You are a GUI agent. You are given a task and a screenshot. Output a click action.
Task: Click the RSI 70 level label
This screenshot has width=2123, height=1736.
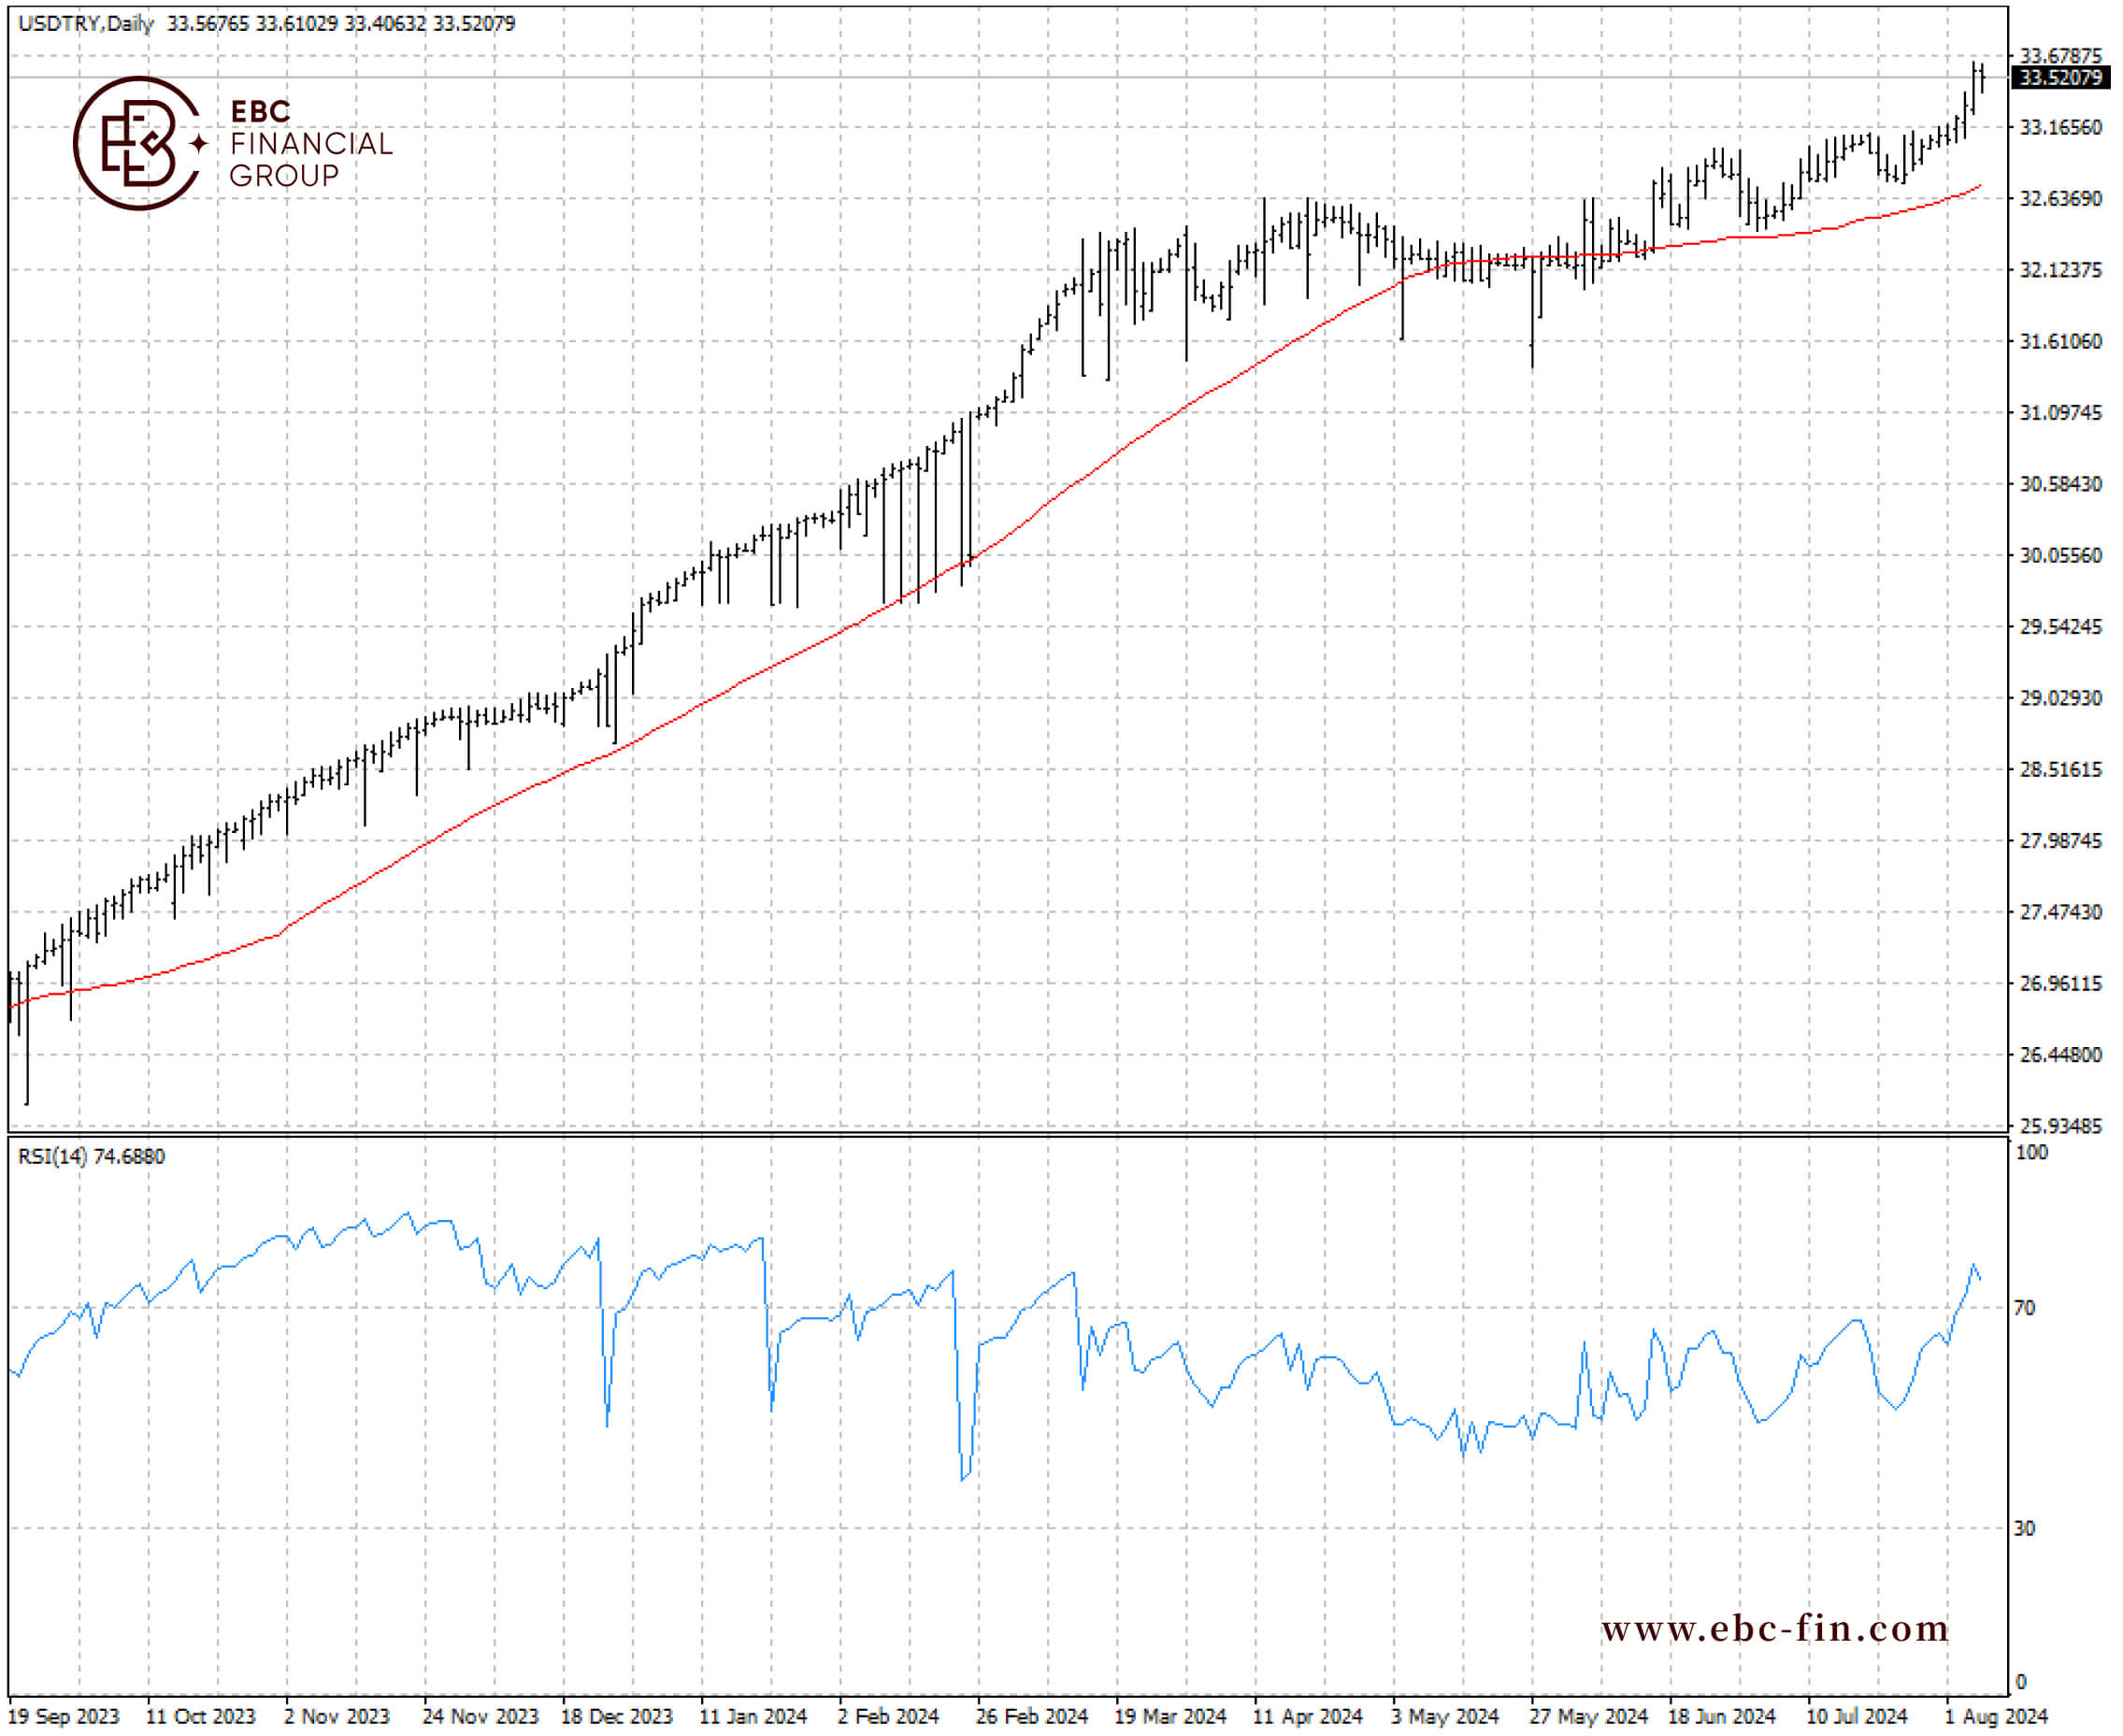[x=2025, y=1308]
